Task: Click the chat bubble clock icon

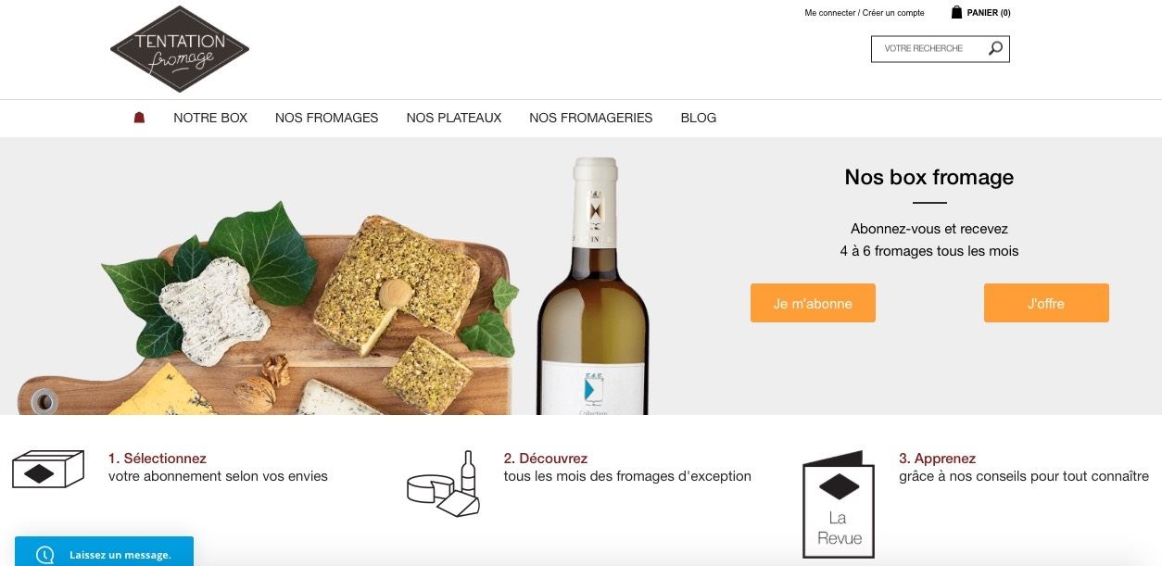Action: click(x=44, y=555)
